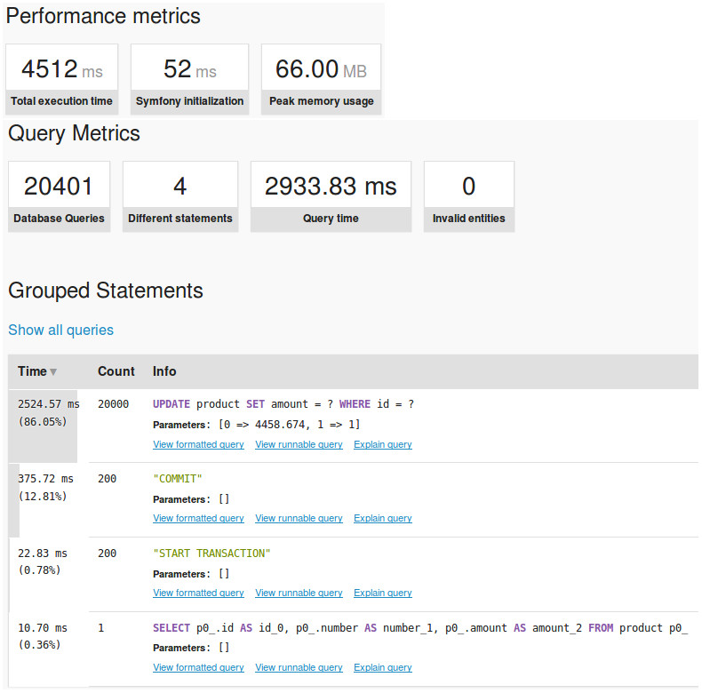View runnable query for UPDATE product statement
This screenshot has width=702, height=693.
point(299,444)
